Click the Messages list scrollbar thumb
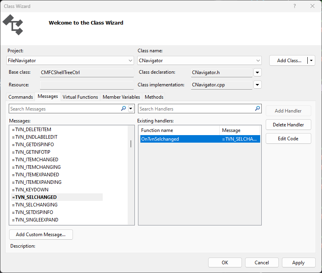 131,144
